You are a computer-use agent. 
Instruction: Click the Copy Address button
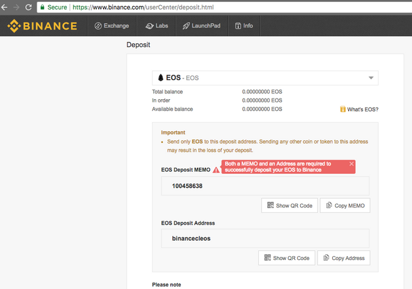tap(344, 258)
